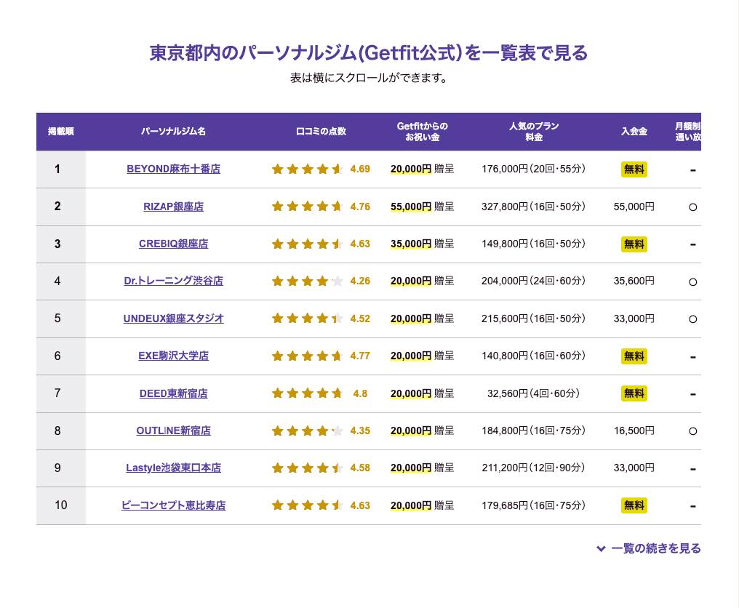Click the 無料 badge in the BEYOND麻布十番店 row
The width and height of the screenshot is (739, 608).
tap(634, 169)
